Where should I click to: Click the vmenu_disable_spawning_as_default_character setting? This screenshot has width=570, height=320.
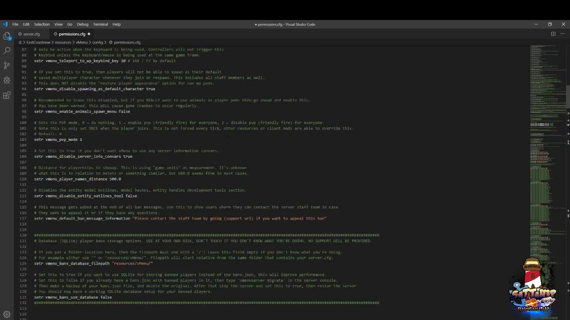click(x=94, y=89)
